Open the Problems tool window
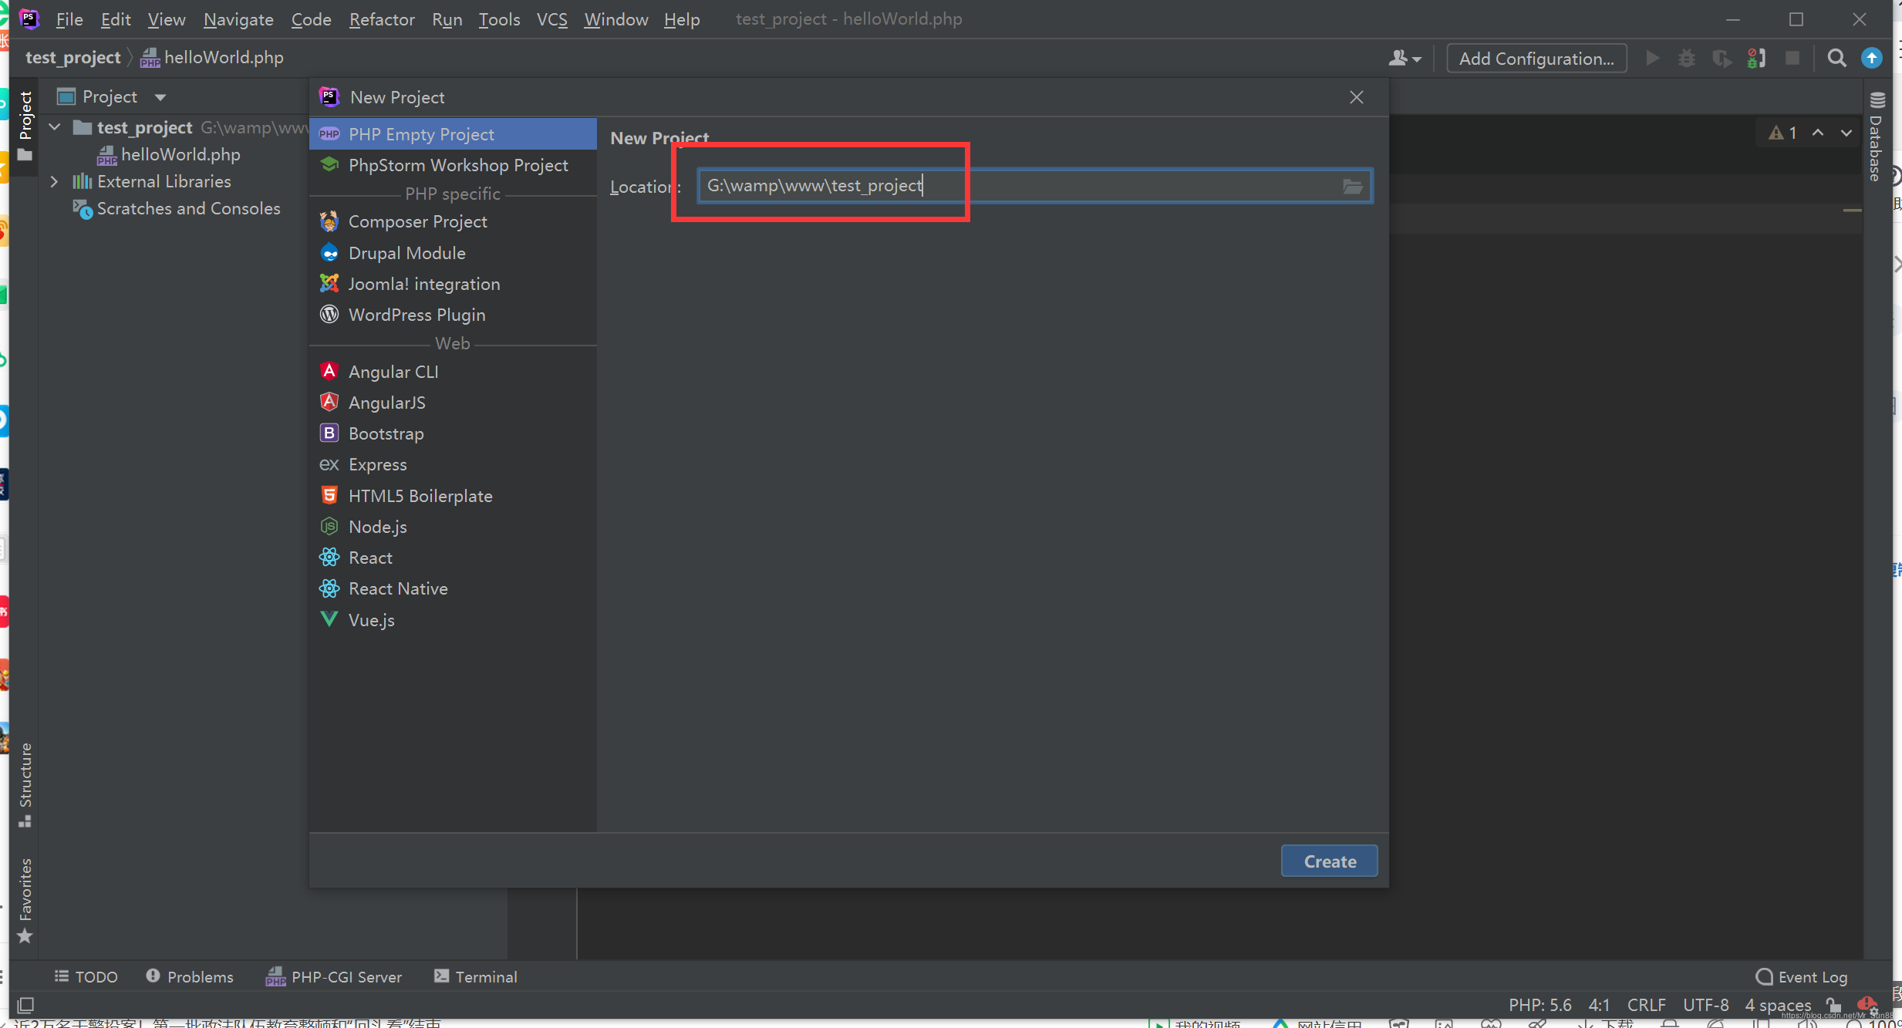1902x1028 pixels. [x=190, y=976]
